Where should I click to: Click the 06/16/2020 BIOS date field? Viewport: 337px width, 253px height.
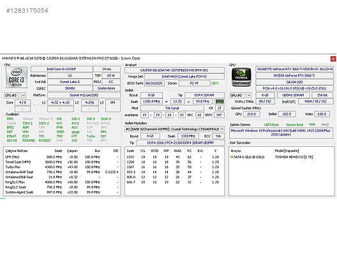154,83
